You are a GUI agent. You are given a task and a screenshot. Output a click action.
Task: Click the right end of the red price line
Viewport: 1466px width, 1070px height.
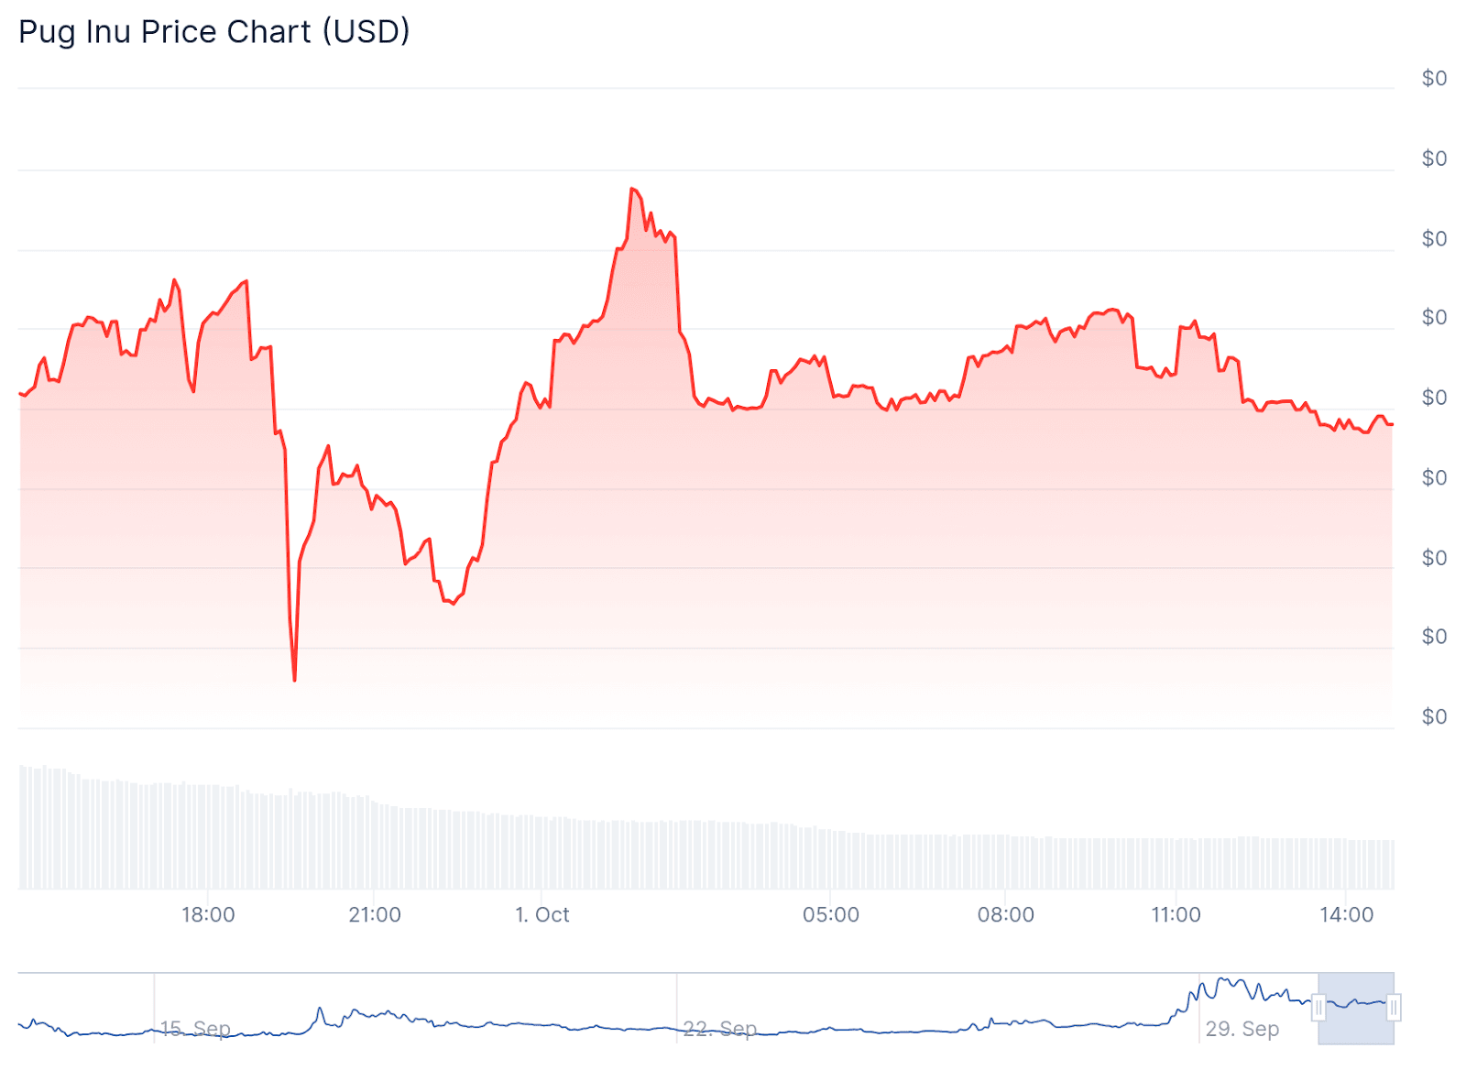(1391, 424)
